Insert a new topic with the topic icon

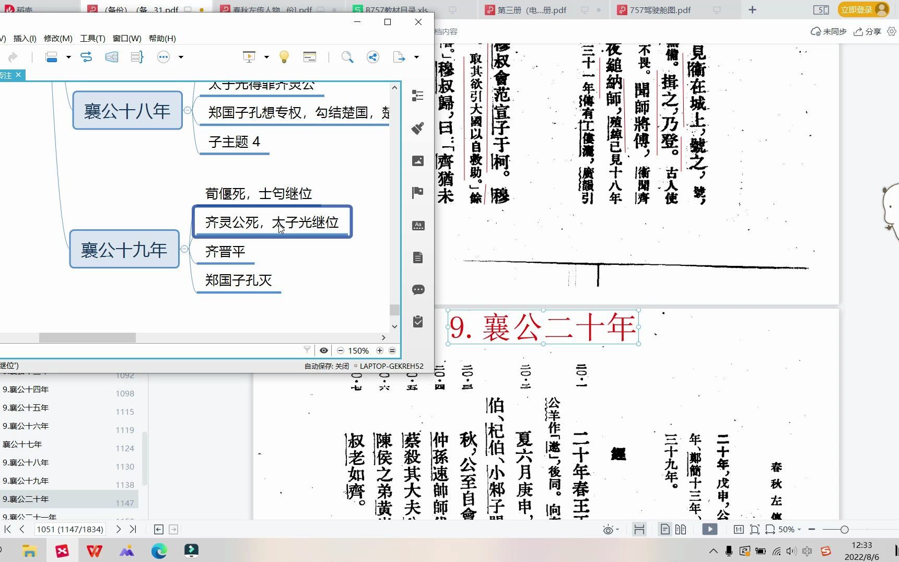tap(51, 57)
